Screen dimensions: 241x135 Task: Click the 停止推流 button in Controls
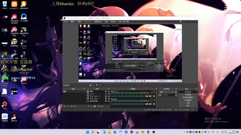[x=188, y=92]
